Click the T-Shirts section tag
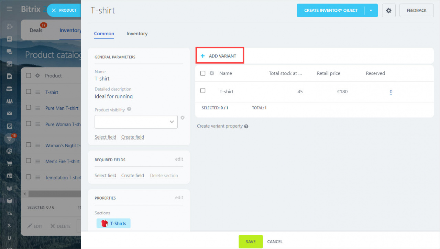The image size is (440, 249). pos(113,224)
